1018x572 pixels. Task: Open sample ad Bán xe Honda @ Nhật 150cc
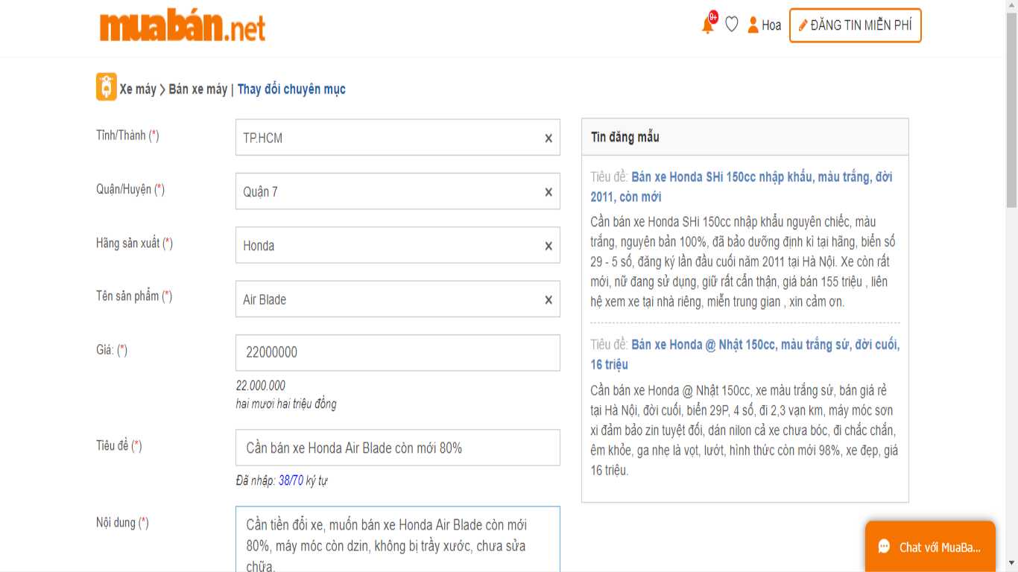tap(745, 355)
